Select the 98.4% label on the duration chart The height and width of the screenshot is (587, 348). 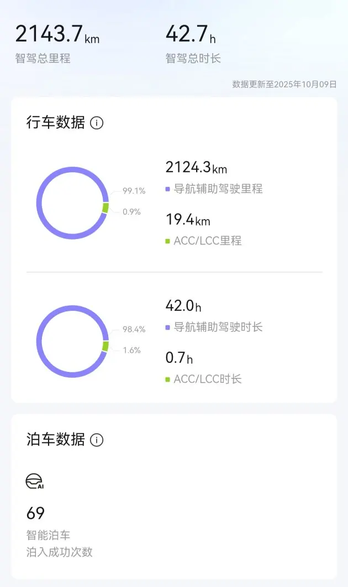(x=134, y=329)
